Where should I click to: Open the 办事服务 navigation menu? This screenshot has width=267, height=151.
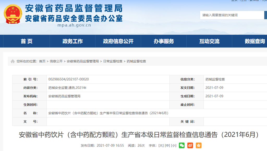164,41
